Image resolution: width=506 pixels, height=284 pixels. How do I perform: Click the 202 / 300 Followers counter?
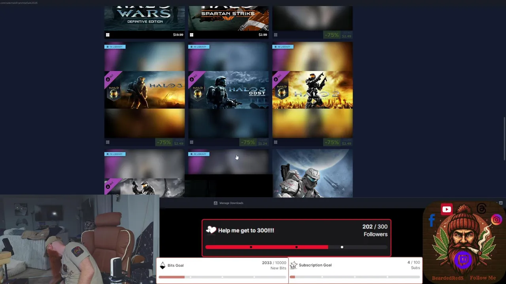[375, 230]
